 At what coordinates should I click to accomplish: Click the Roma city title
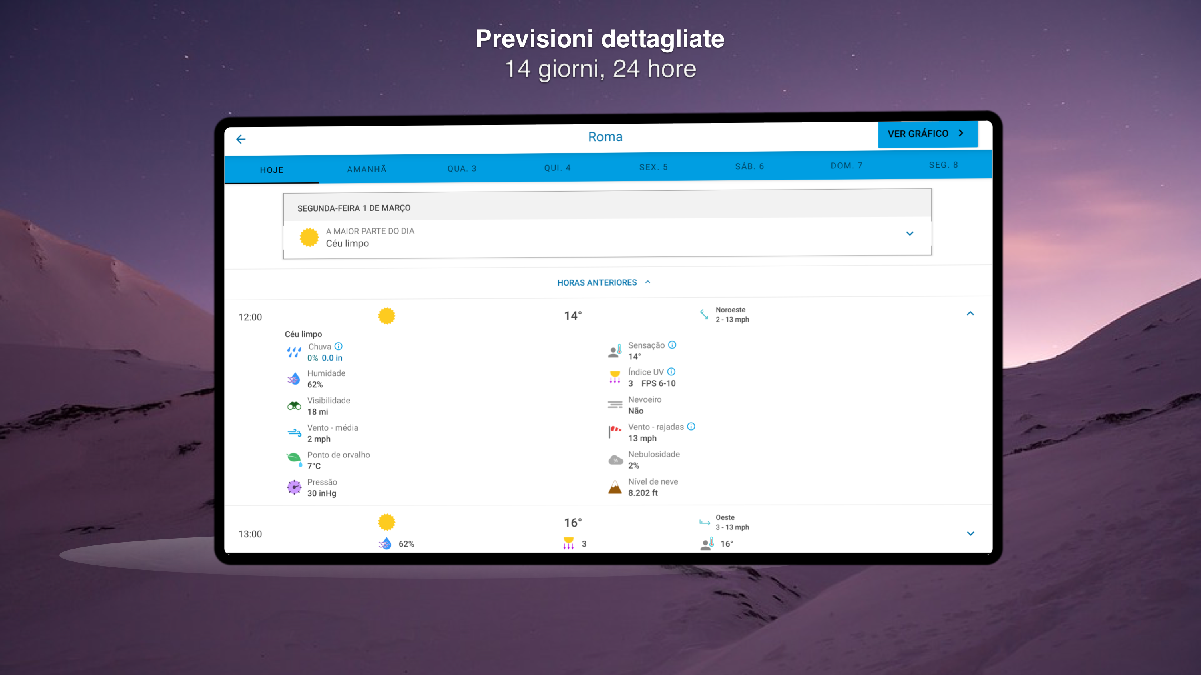point(605,136)
